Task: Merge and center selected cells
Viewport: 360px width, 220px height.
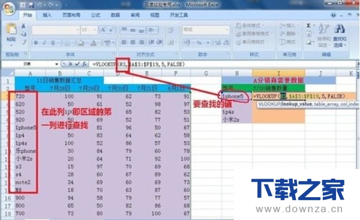Action: pos(170,43)
